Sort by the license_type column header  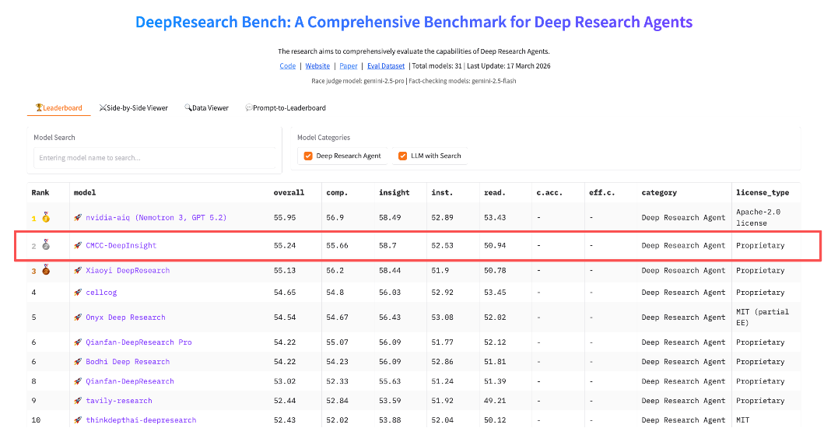tap(762, 192)
